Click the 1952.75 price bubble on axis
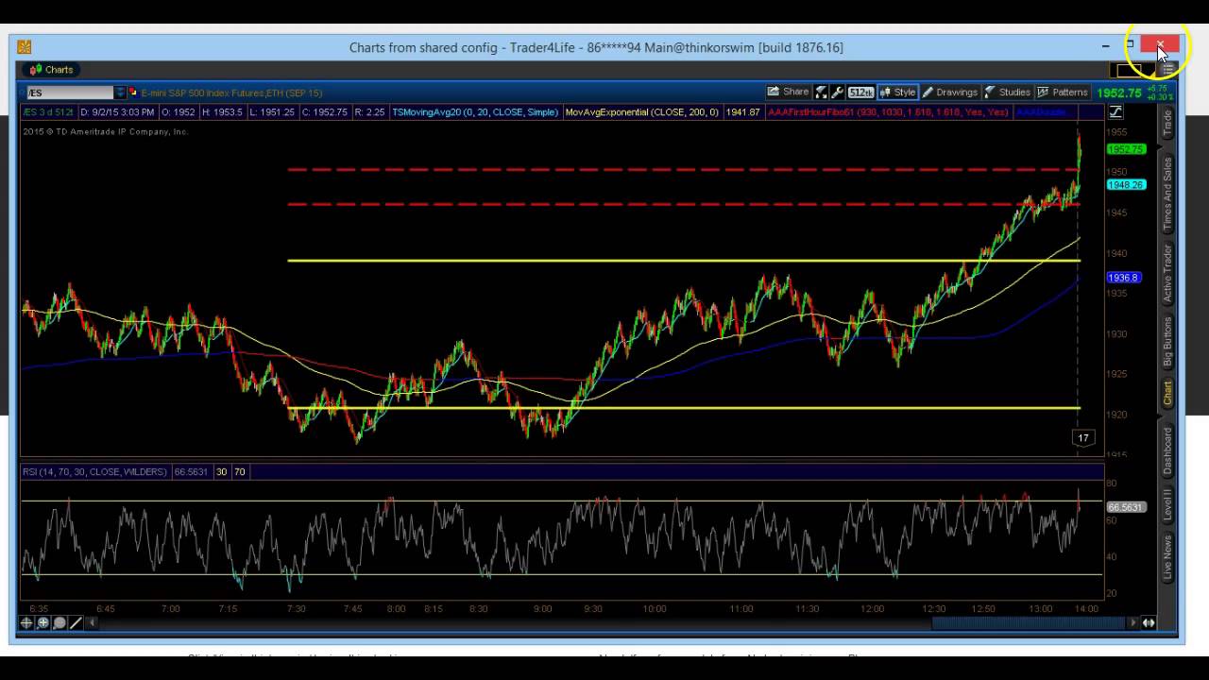 [1126, 149]
